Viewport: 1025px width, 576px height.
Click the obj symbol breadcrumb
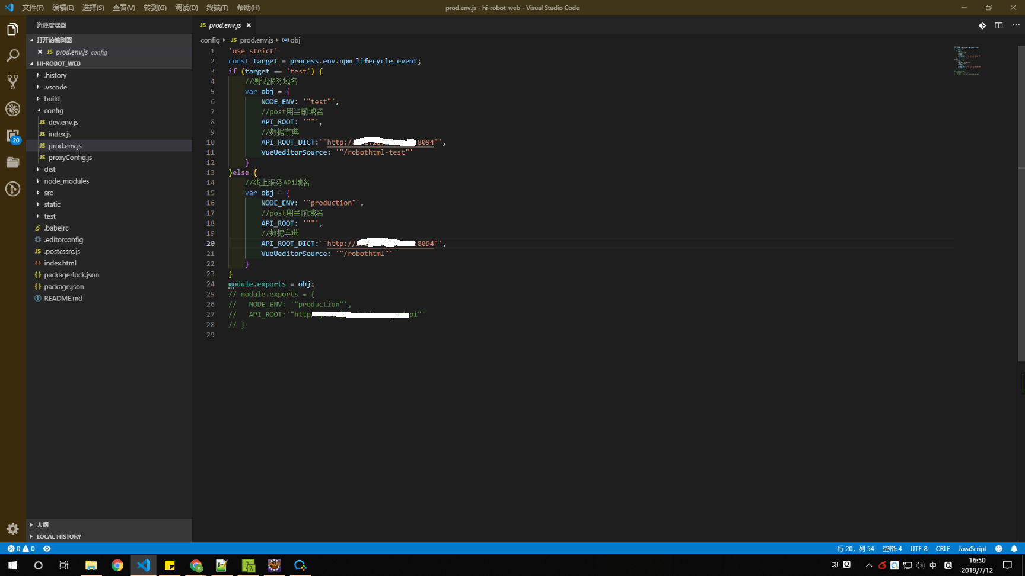tap(291, 40)
